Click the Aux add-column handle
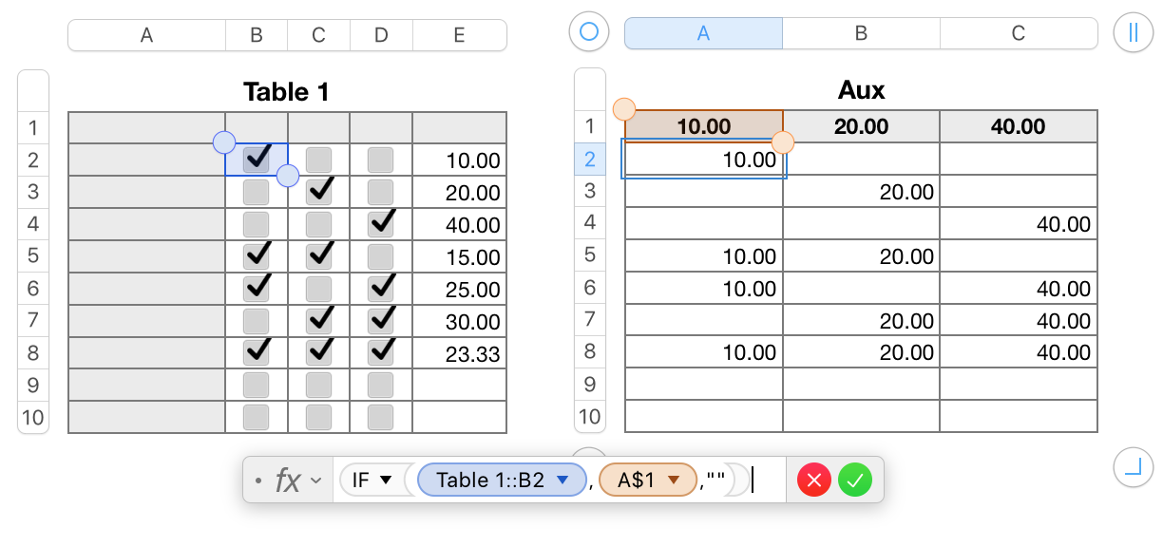Screen dimensions: 1163x547 tap(1132, 32)
